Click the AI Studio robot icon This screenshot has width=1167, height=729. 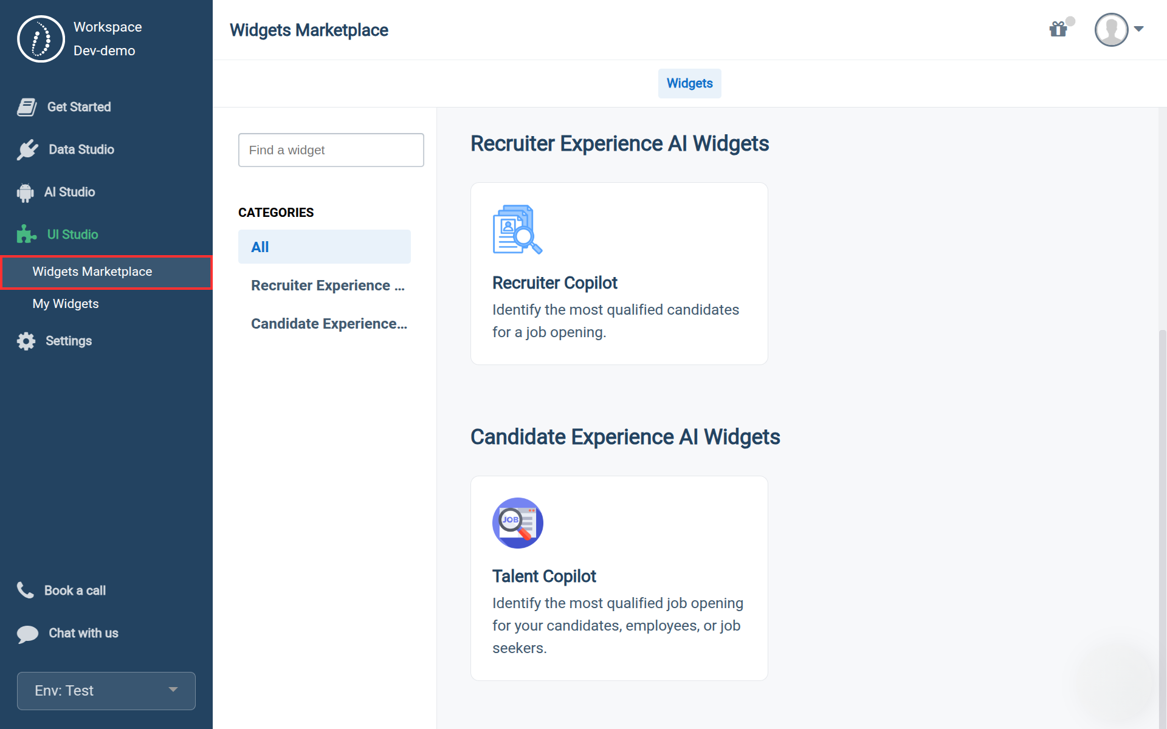26,193
